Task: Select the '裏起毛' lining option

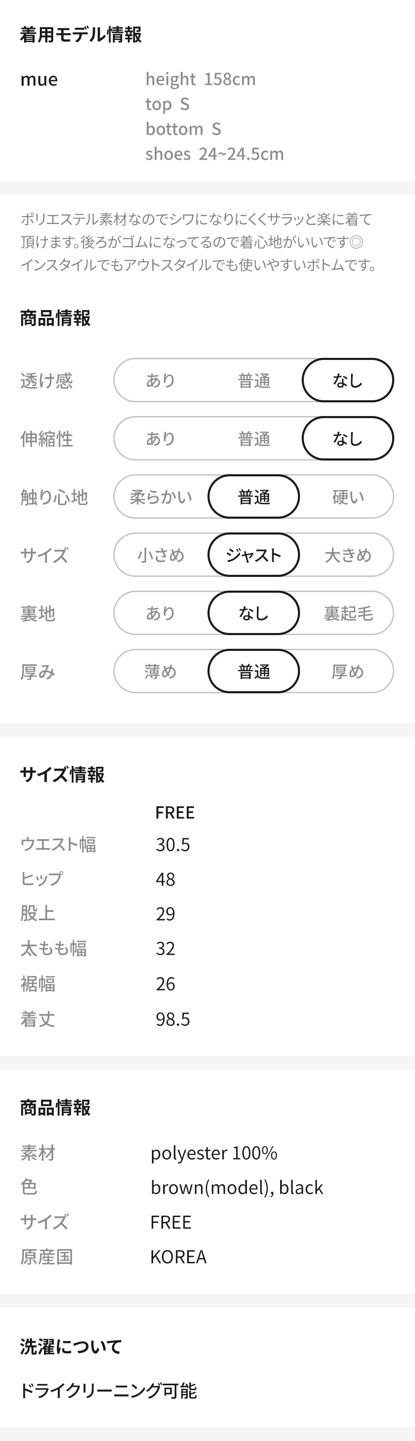Action: [x=347, y=613]
